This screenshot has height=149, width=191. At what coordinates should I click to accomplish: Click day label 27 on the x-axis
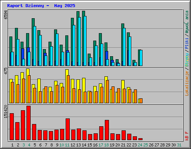coord(157,145)
